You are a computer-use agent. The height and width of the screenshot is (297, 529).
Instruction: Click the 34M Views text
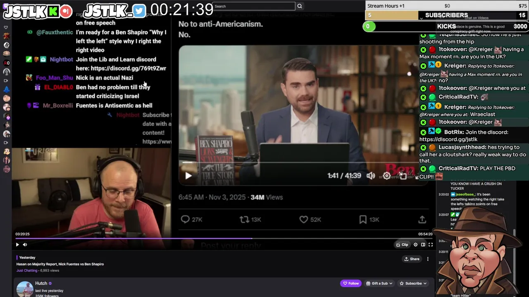[267, 197]
